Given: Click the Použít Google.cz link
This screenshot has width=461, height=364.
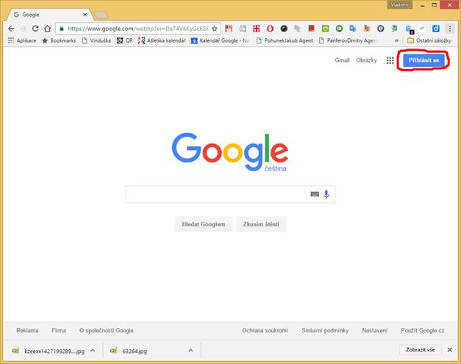Looking at the screenshot, I should point(423,330).
